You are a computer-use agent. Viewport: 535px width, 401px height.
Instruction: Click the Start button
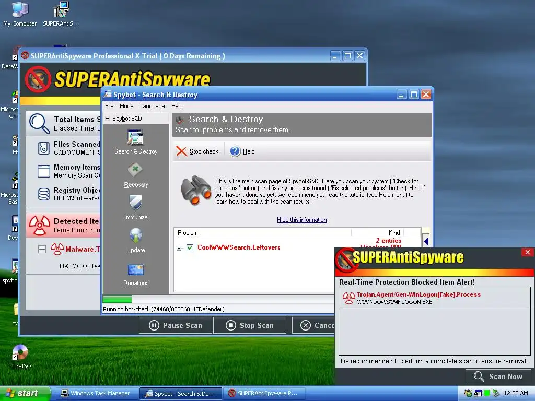[25, 393]
